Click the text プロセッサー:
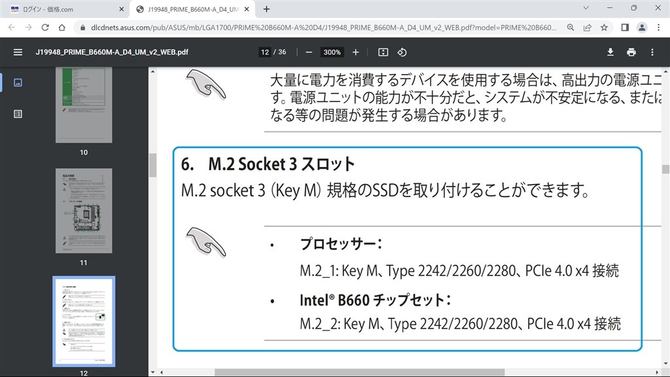This screenshot has width=670, height=377. click(341, 243)
